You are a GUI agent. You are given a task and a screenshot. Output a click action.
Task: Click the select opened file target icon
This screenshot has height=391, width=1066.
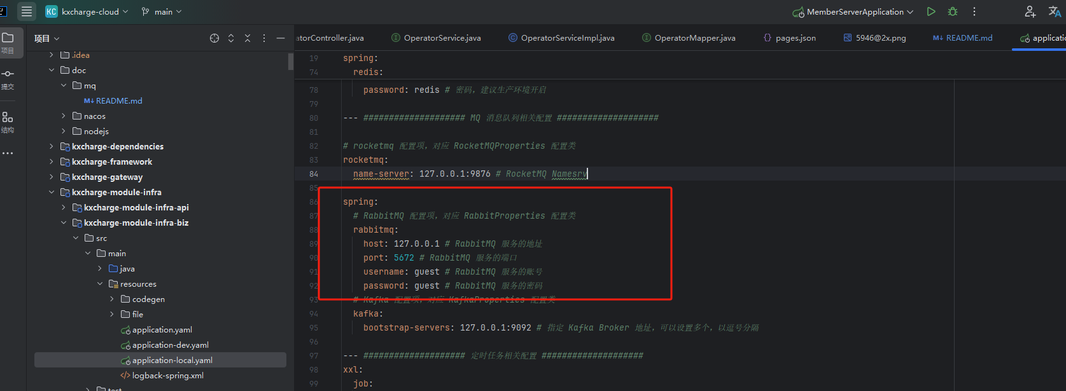point(214,38)
